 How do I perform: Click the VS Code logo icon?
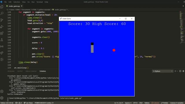tap(1, 2)
